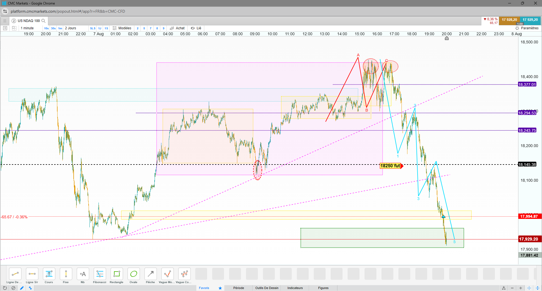This screenshot has width=542, height=291.
Task: Toggle the 1J period shortcut
Action: click(100, 28)
